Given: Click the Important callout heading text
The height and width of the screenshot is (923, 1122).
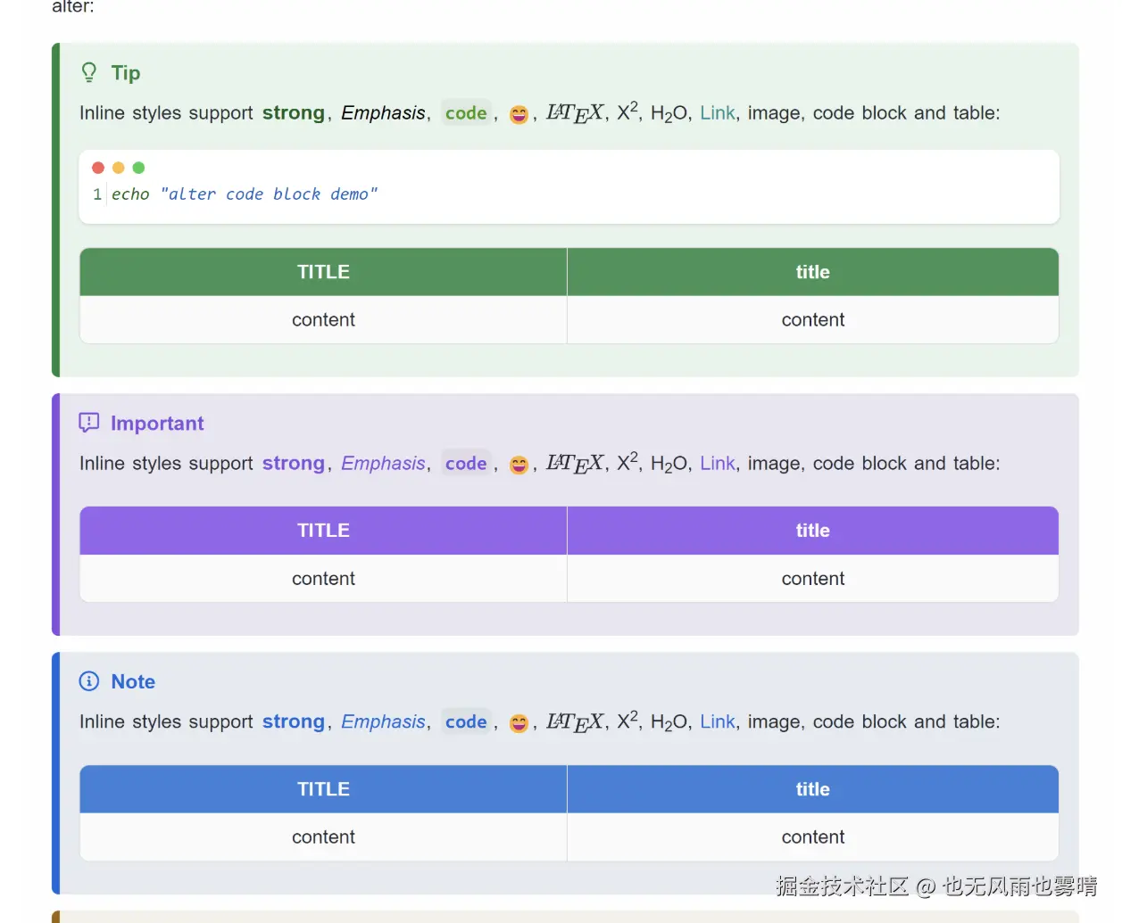Looking at the screenshot, I should (x=157, y=424).
